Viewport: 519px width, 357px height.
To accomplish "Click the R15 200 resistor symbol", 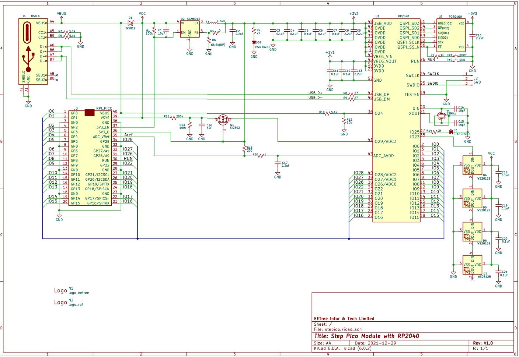I will tap(244, 149).
